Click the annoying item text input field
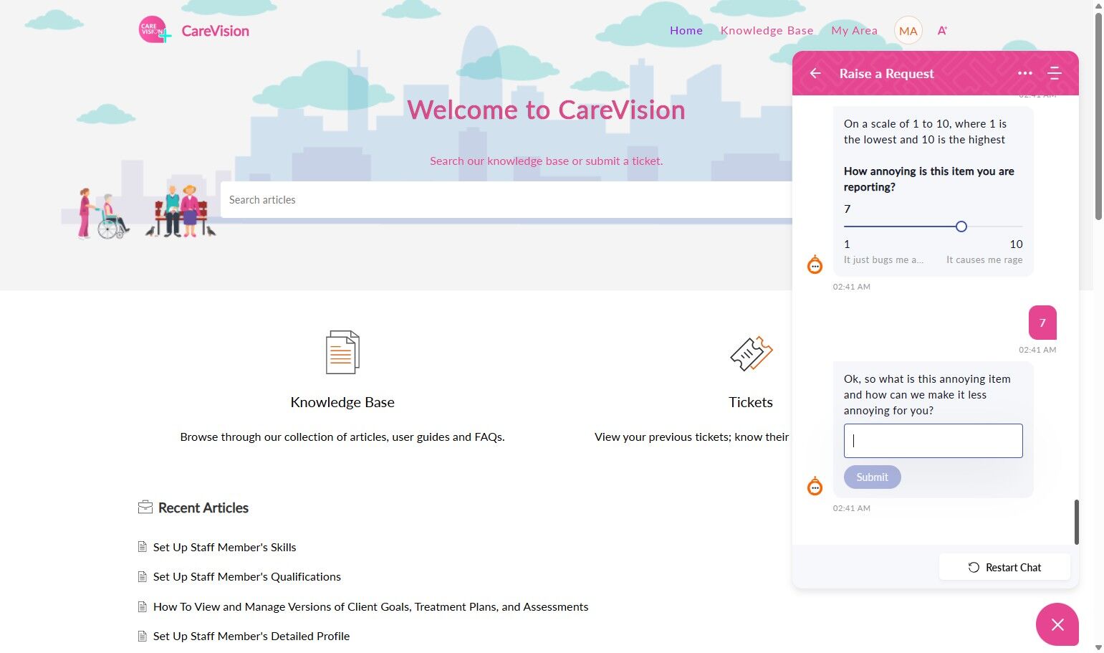The image size is (1104, 653). tap(933, 441)
